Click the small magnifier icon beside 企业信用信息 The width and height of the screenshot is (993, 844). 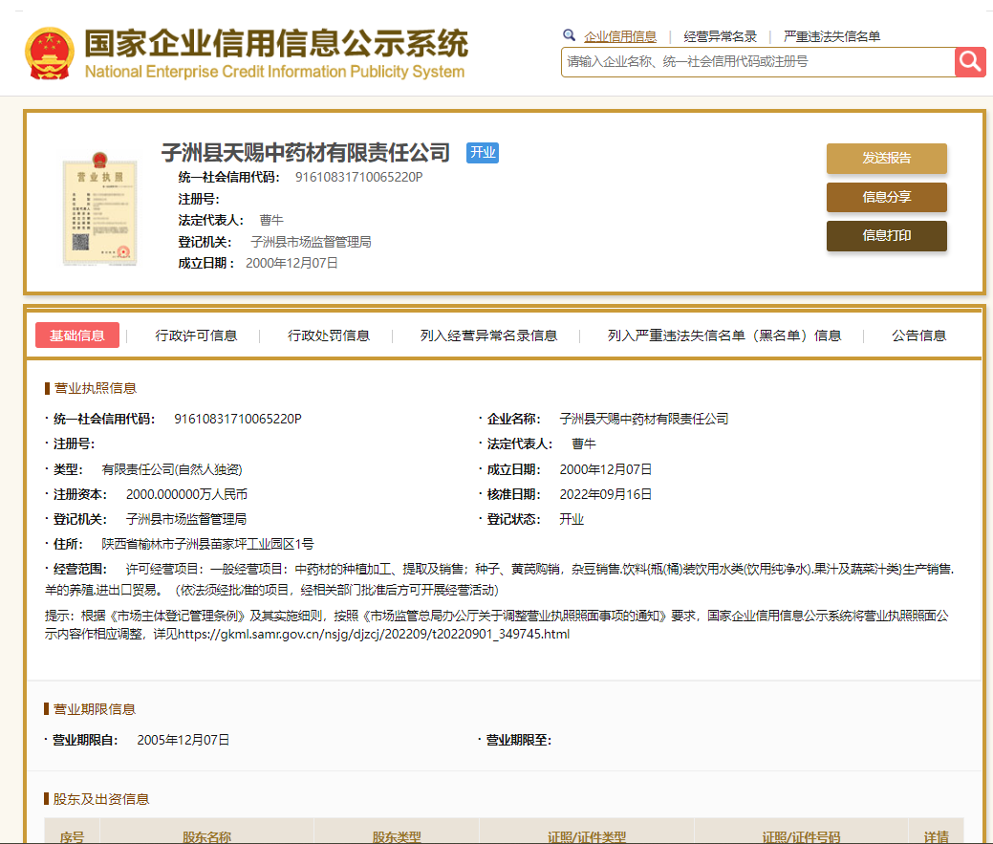(x=570, y=35)
